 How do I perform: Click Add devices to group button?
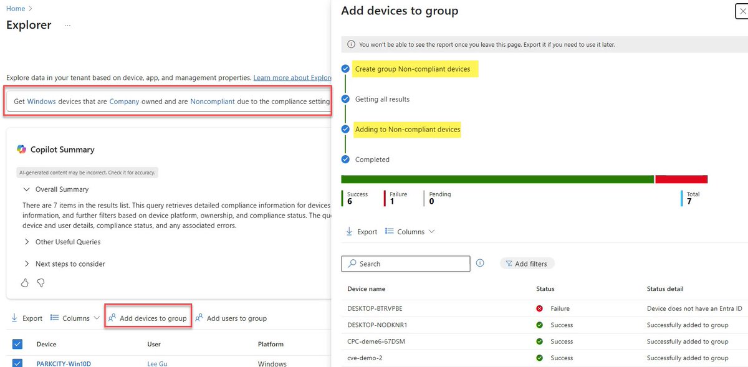(148, 318)
